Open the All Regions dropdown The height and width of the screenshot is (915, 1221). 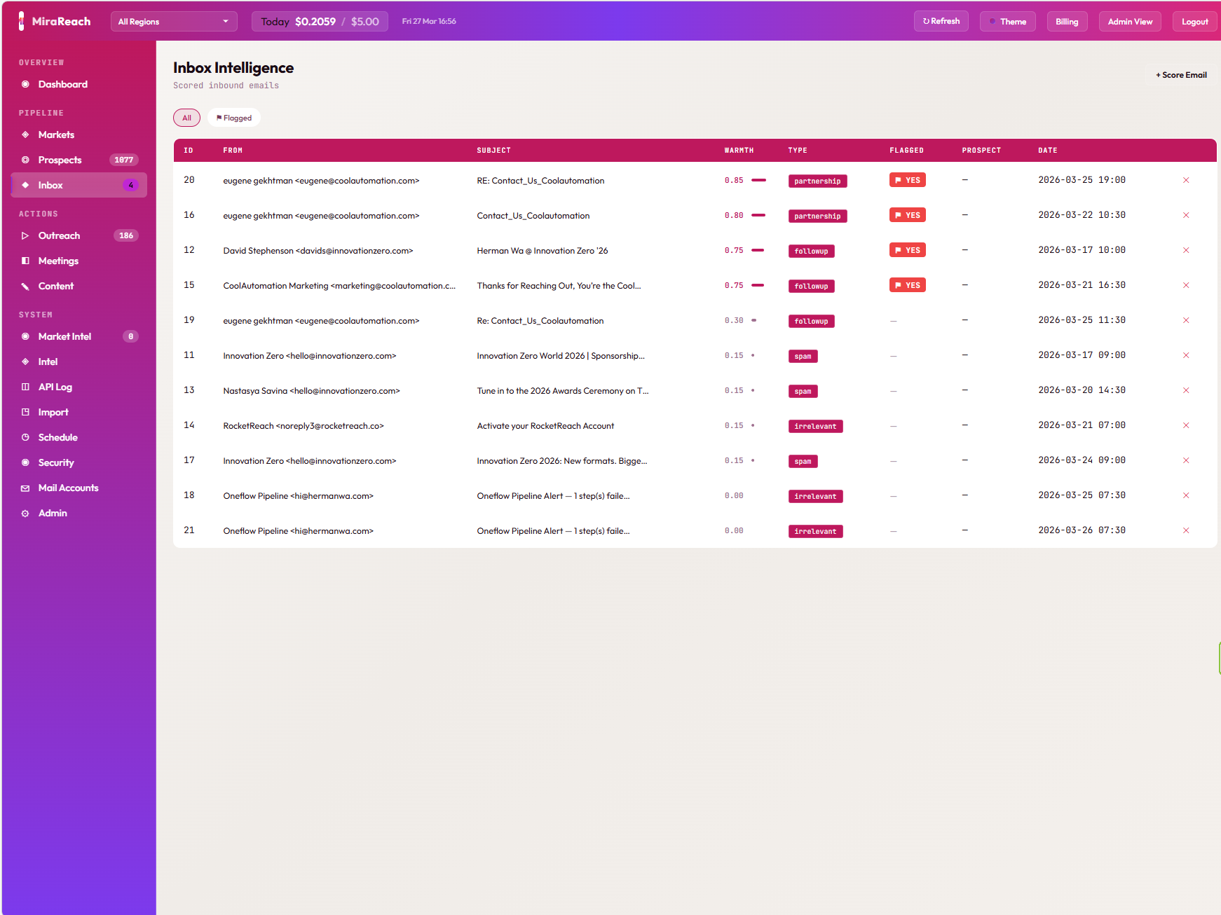[x=173, y=21]
